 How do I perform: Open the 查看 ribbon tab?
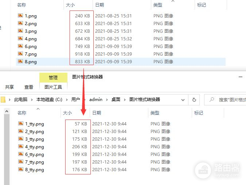point(29,87)
